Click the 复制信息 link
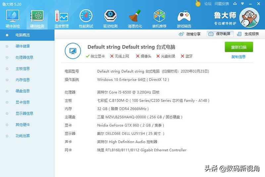The height and width of the screenshot is (177, 265). 238,57
